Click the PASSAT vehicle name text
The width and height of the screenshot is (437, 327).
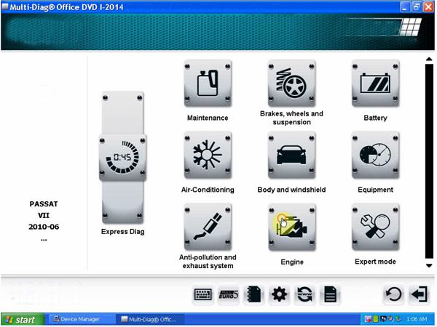point(44,203)
